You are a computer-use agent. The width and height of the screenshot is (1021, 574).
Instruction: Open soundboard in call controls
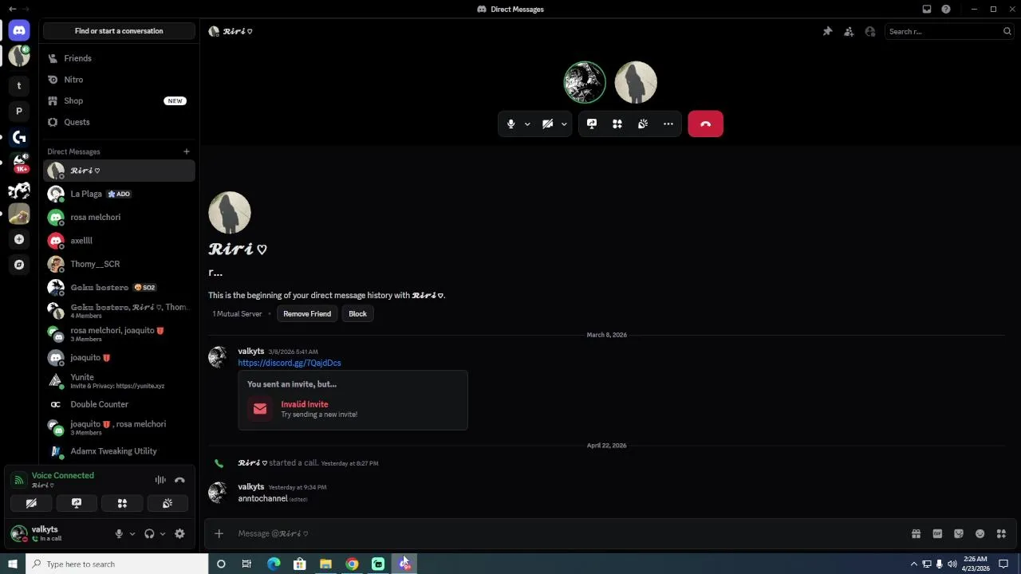pyautogui.click(x=643, y=124)
